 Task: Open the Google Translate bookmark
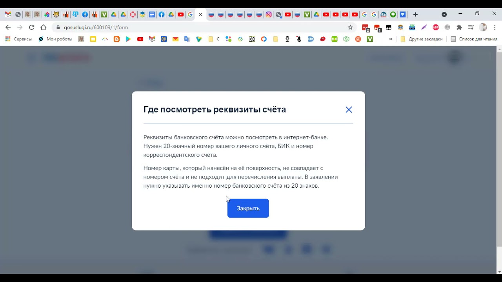[x=187, y=39]
